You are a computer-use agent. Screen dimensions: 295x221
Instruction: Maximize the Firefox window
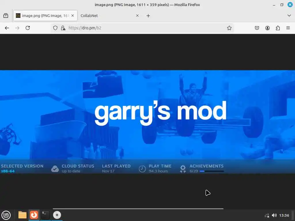point(282,5)
